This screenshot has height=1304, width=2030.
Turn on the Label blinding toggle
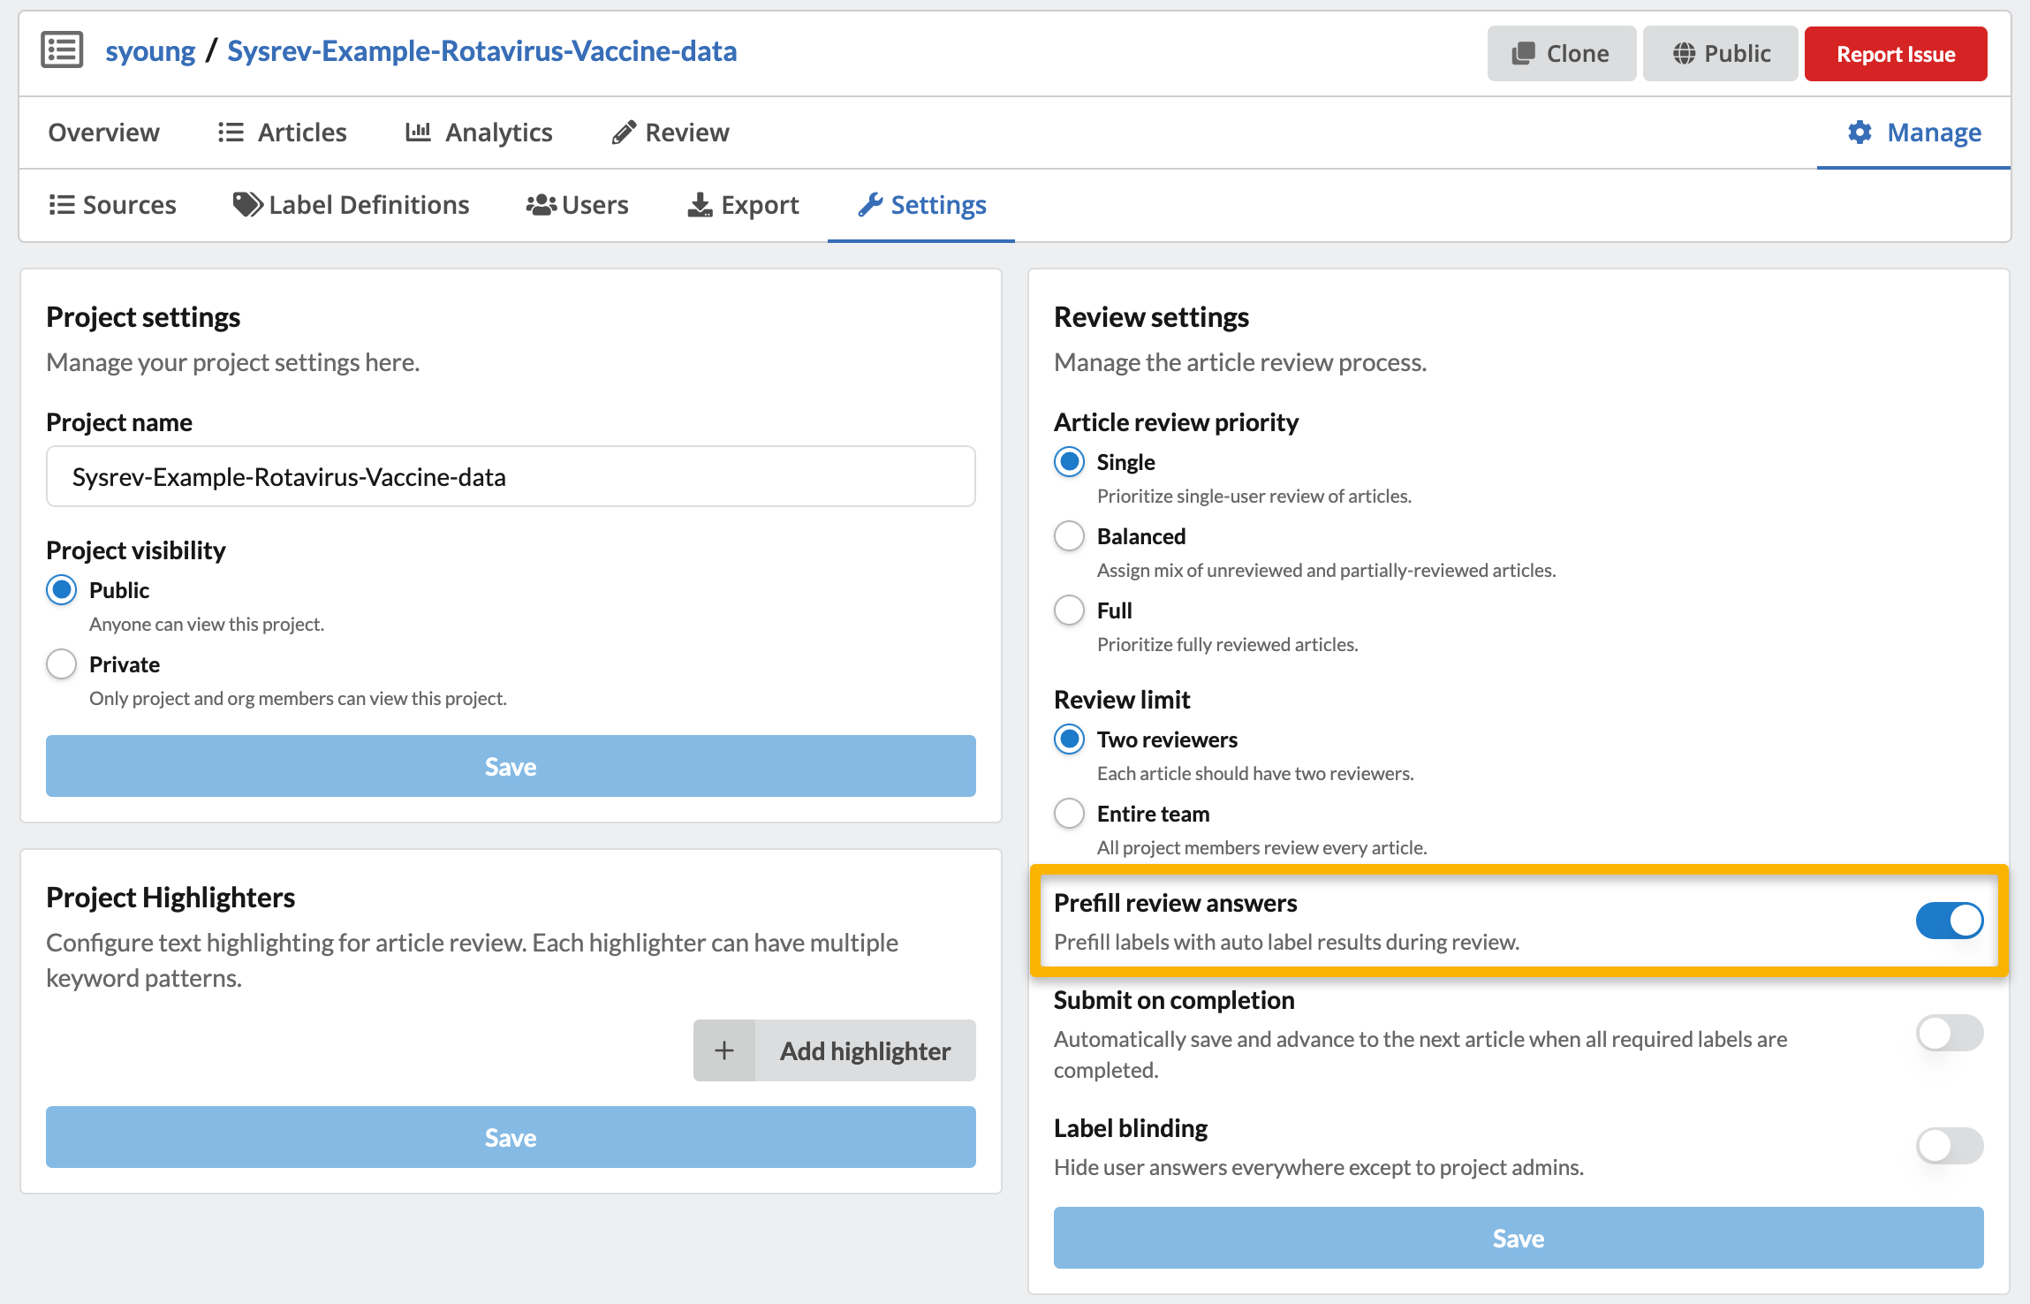pos(1949,1146)
